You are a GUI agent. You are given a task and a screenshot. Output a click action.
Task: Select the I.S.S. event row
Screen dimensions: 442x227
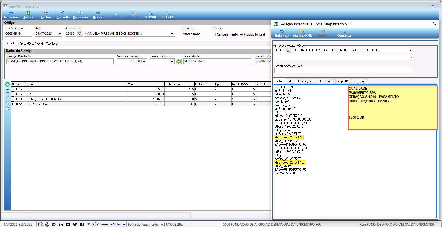coord(141,94)
